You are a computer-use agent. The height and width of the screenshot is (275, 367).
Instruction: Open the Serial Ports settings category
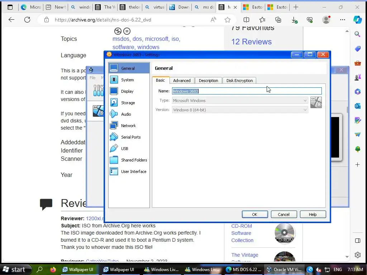(x=129, y=137)
